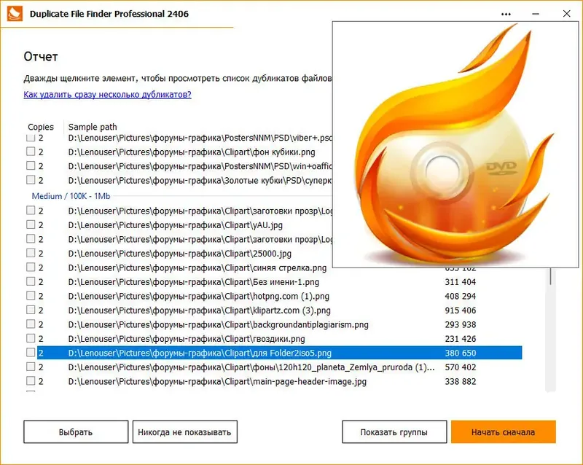Enable the checkbox for Без имени-1.png
The width and height of the screenshot is (583, 465).
(x=31, y=281)
